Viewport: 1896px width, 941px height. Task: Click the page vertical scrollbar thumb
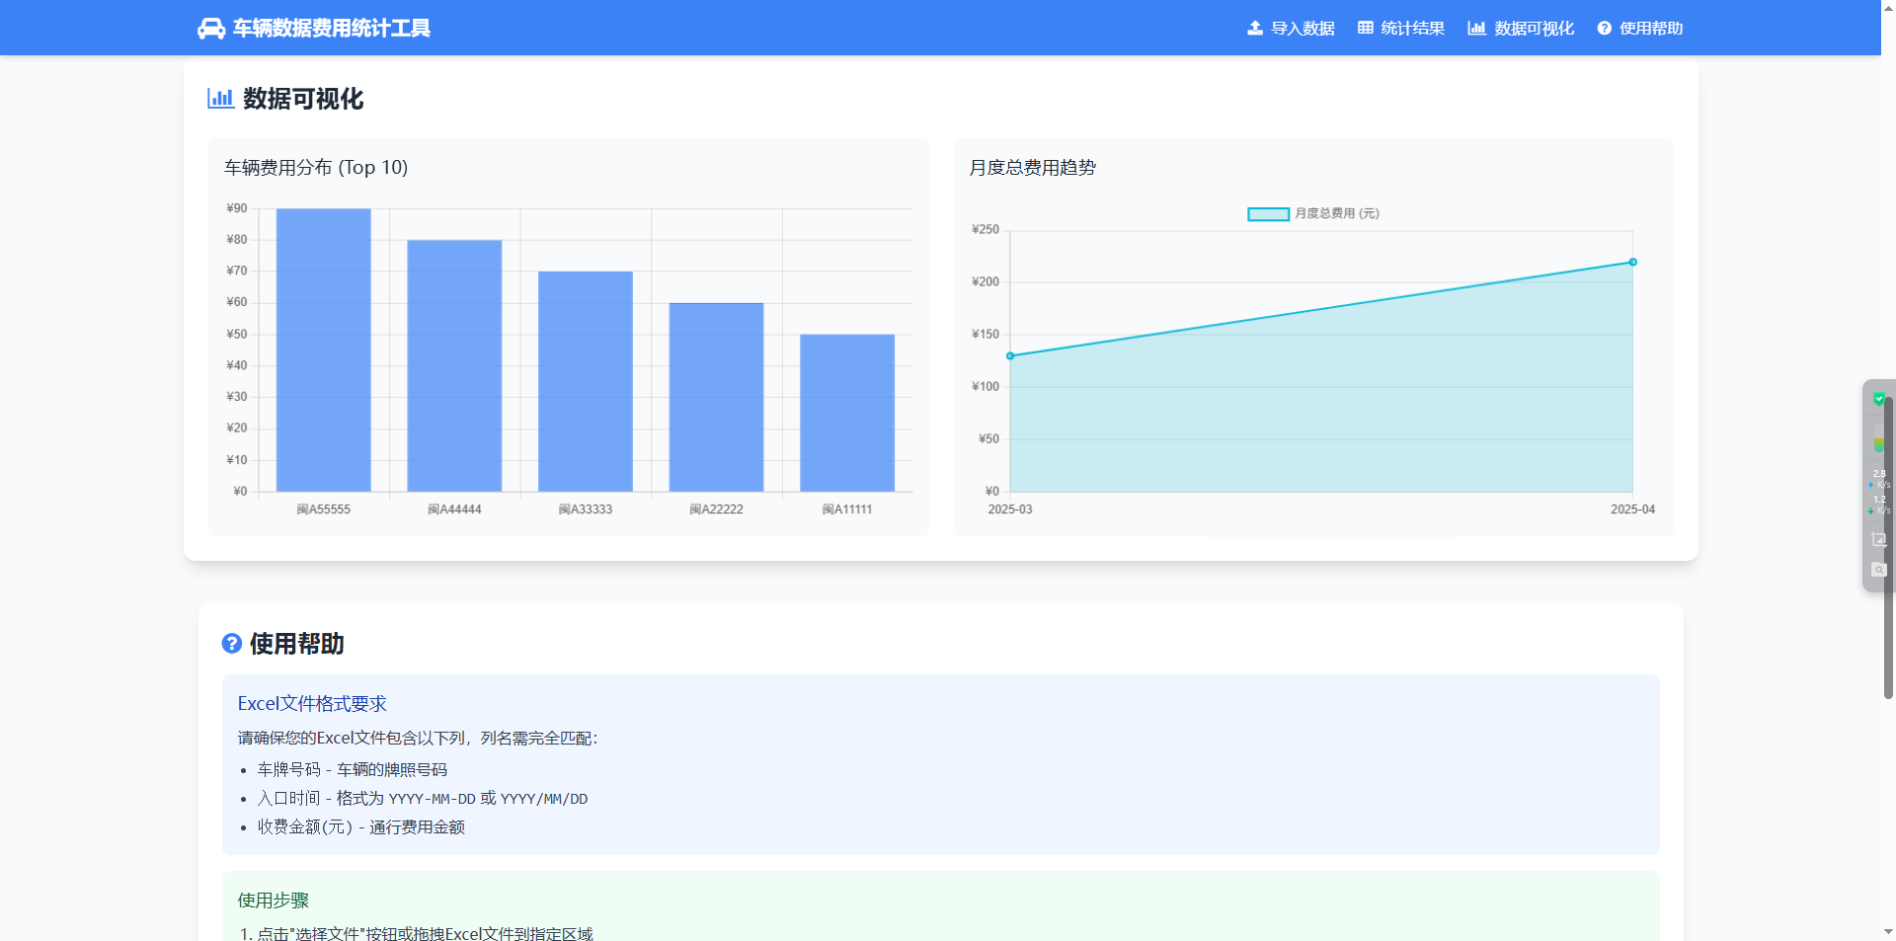[1889, 548]
